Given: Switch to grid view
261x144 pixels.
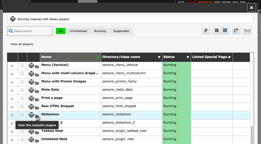Looking at the screenshot, I should point(217,30).
